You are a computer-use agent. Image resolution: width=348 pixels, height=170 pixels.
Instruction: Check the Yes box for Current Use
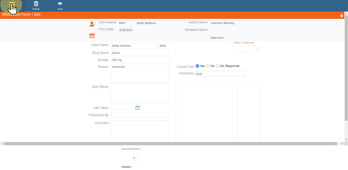(197, 66)
